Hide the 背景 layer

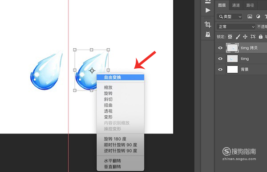[x=220, y=70]
